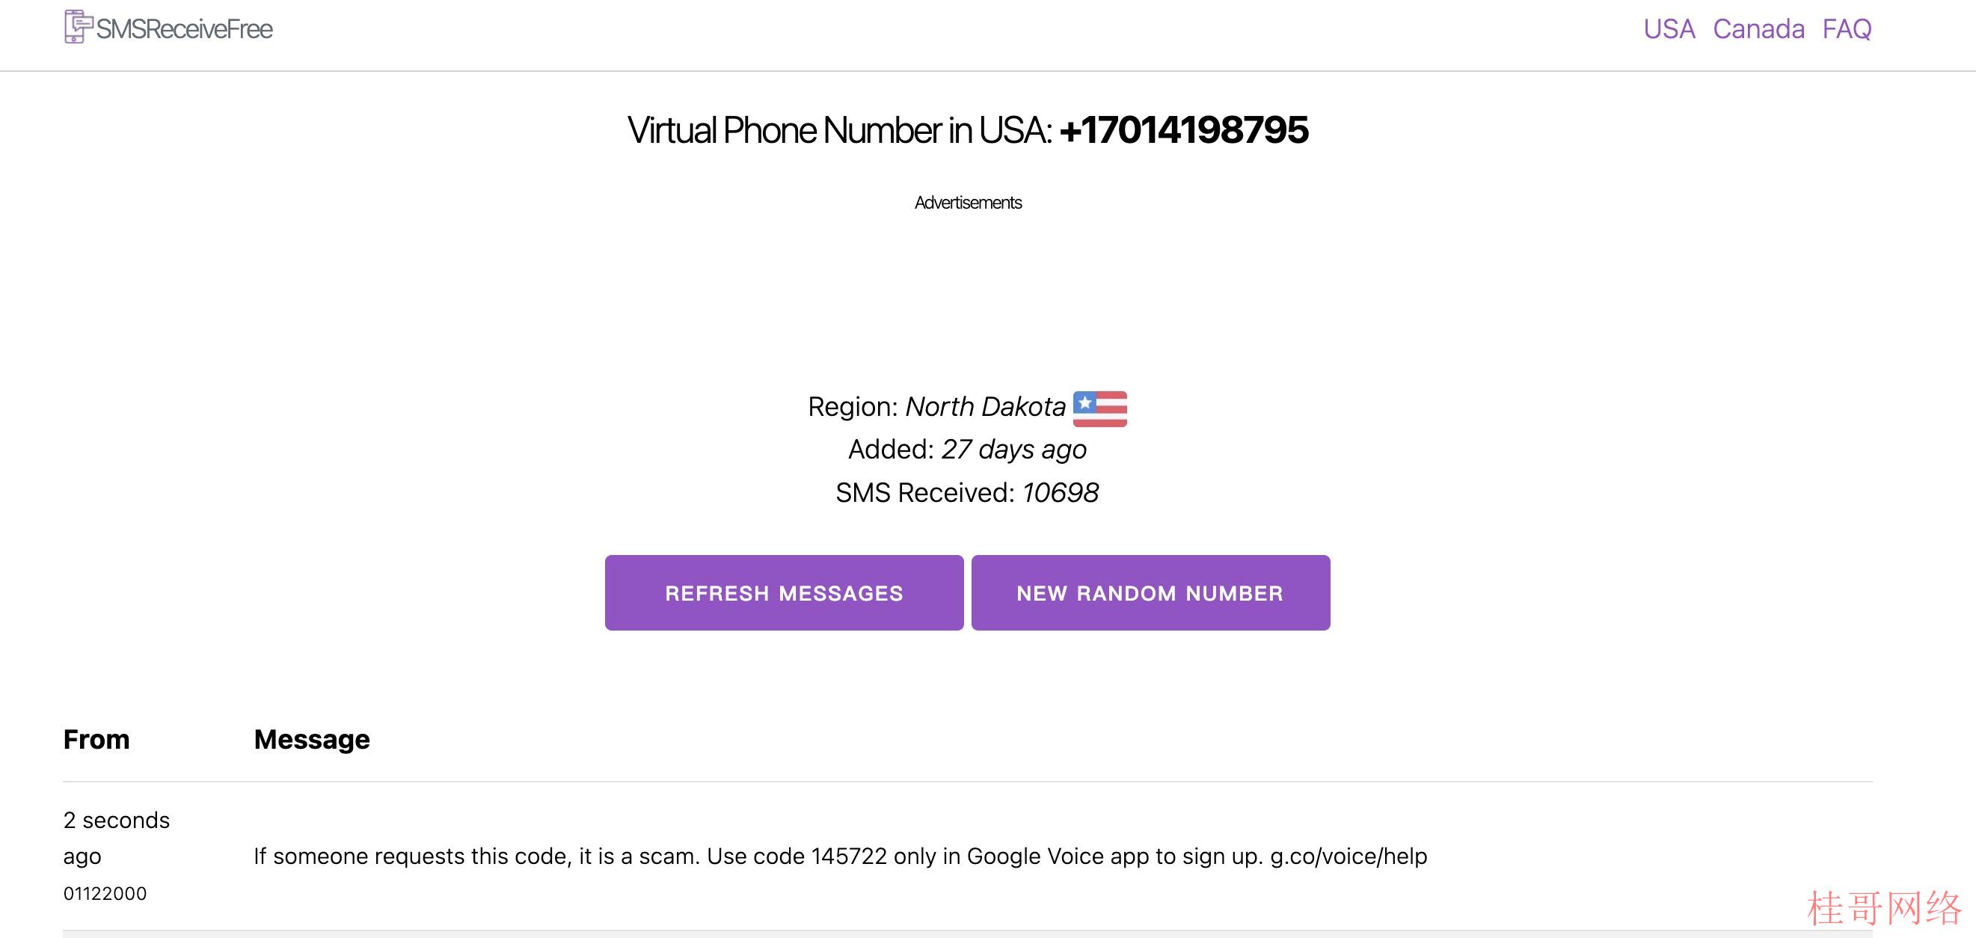Screen dimensions: 1976x938
Task: Click the New Random Number button
Action: click(x=1150, y=593)
